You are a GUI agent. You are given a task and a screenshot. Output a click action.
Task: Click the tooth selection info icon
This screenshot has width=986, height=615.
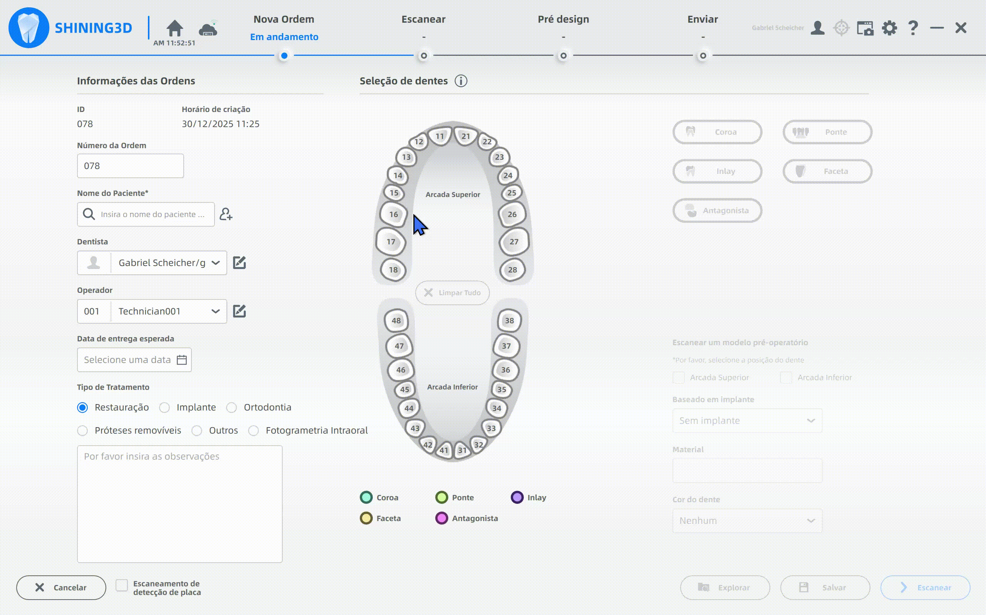(x=461, y=81)
